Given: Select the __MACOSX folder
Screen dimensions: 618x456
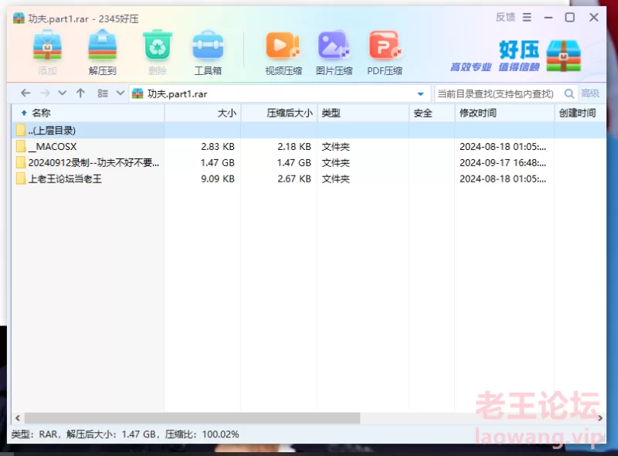Looking at the screenshot, I should [309, 146].
